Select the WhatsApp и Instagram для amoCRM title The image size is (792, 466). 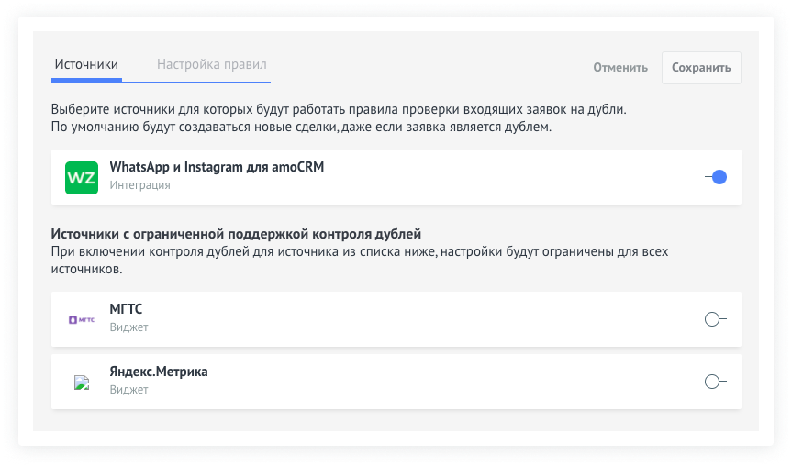(x=217, y=168)
